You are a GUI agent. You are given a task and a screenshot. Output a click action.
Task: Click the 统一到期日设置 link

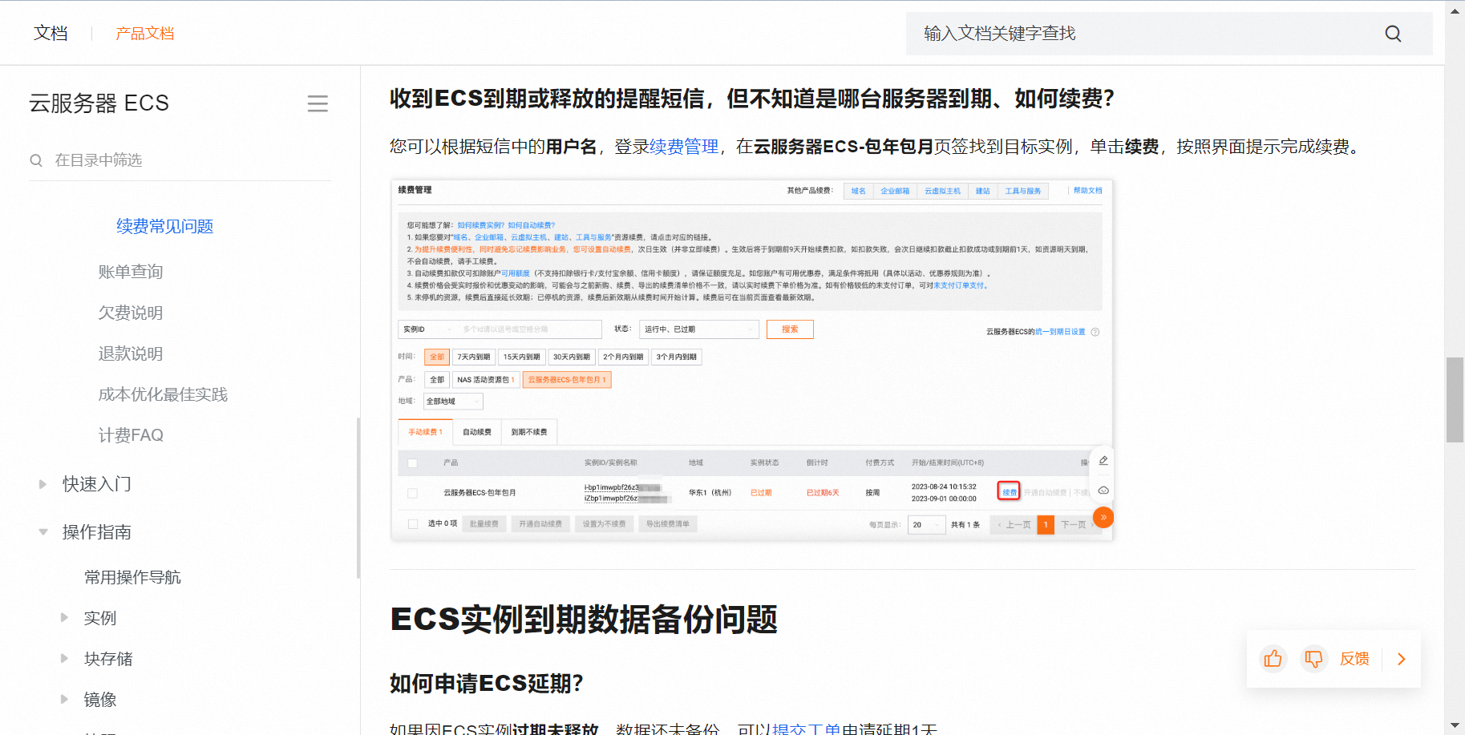tap(1059, 332)
